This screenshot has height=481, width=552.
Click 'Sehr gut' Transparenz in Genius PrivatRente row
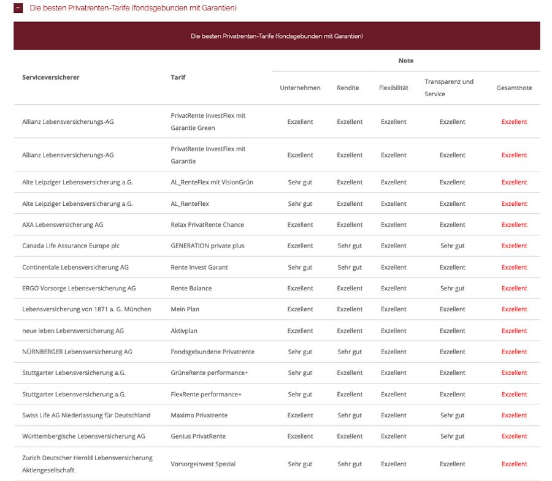click(453, 437)
